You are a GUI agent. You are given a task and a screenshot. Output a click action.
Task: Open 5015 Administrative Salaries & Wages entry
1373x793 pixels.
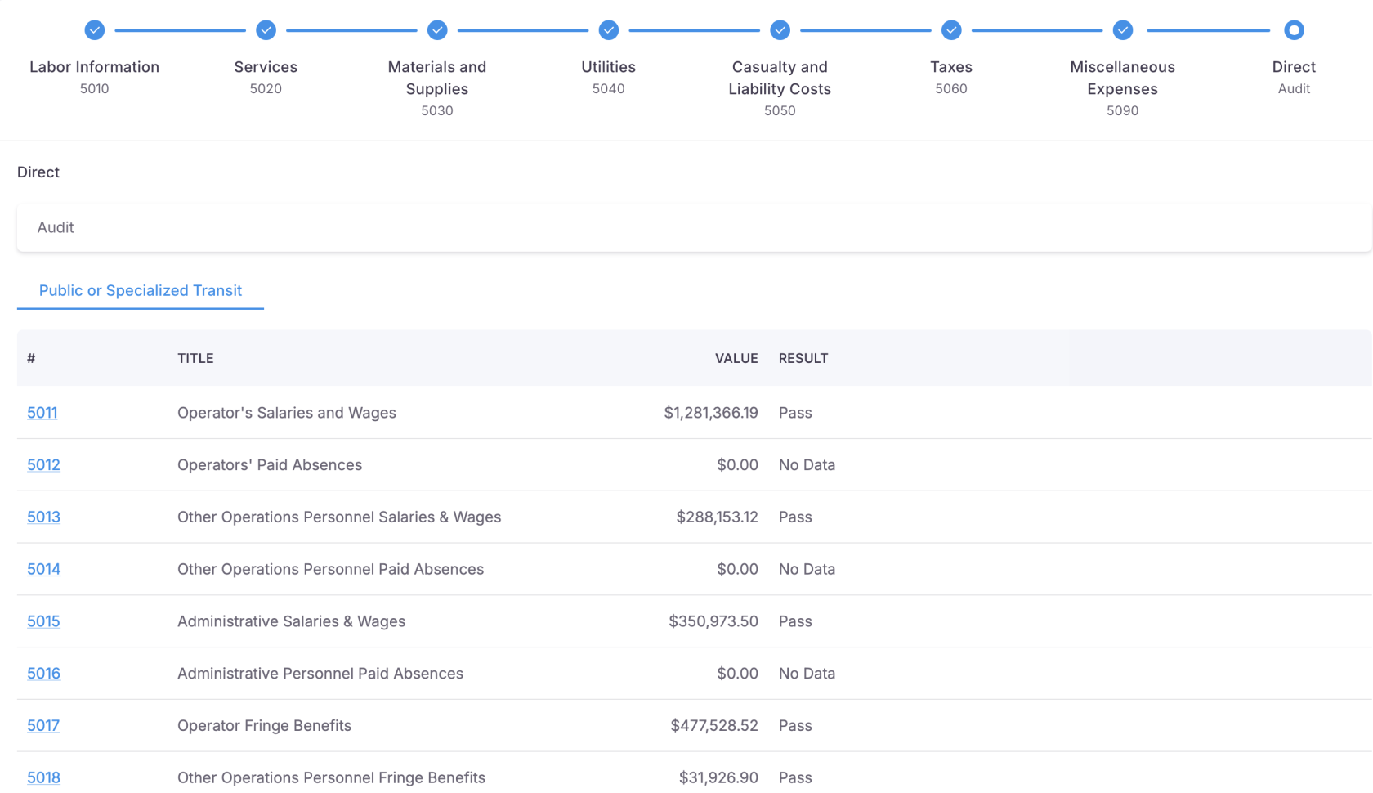(x=43, y=621)
